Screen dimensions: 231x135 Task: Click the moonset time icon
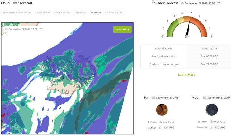click(211, 127)
